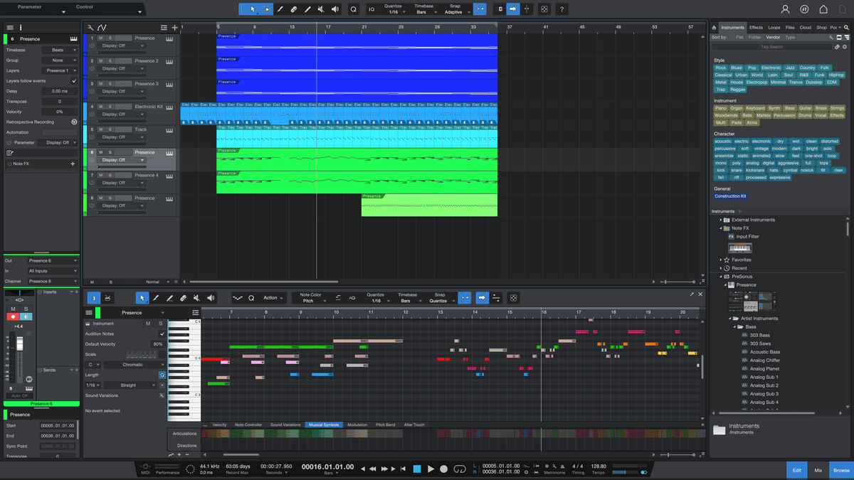Switch to the Modulation lane tab
This screenshot has width=854, height=480.
tap(357, 425)
